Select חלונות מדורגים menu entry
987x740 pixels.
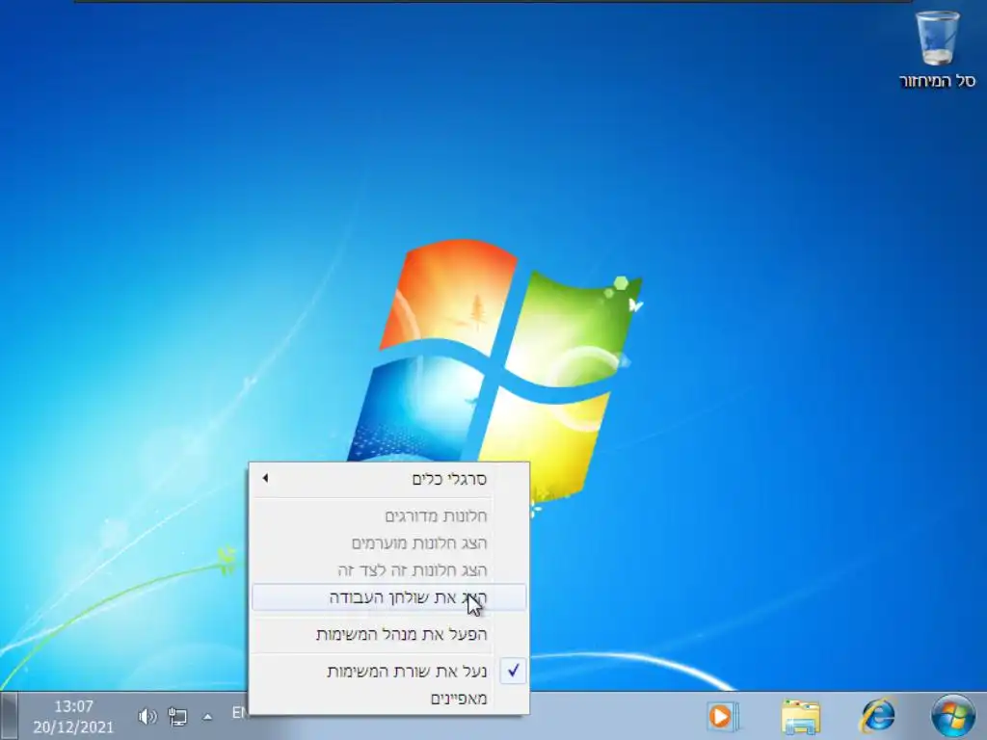[389, 516]
